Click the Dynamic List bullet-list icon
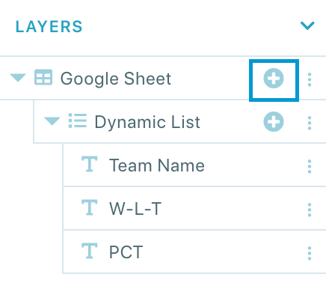This screenshot has width=326, height=283. 78,121
